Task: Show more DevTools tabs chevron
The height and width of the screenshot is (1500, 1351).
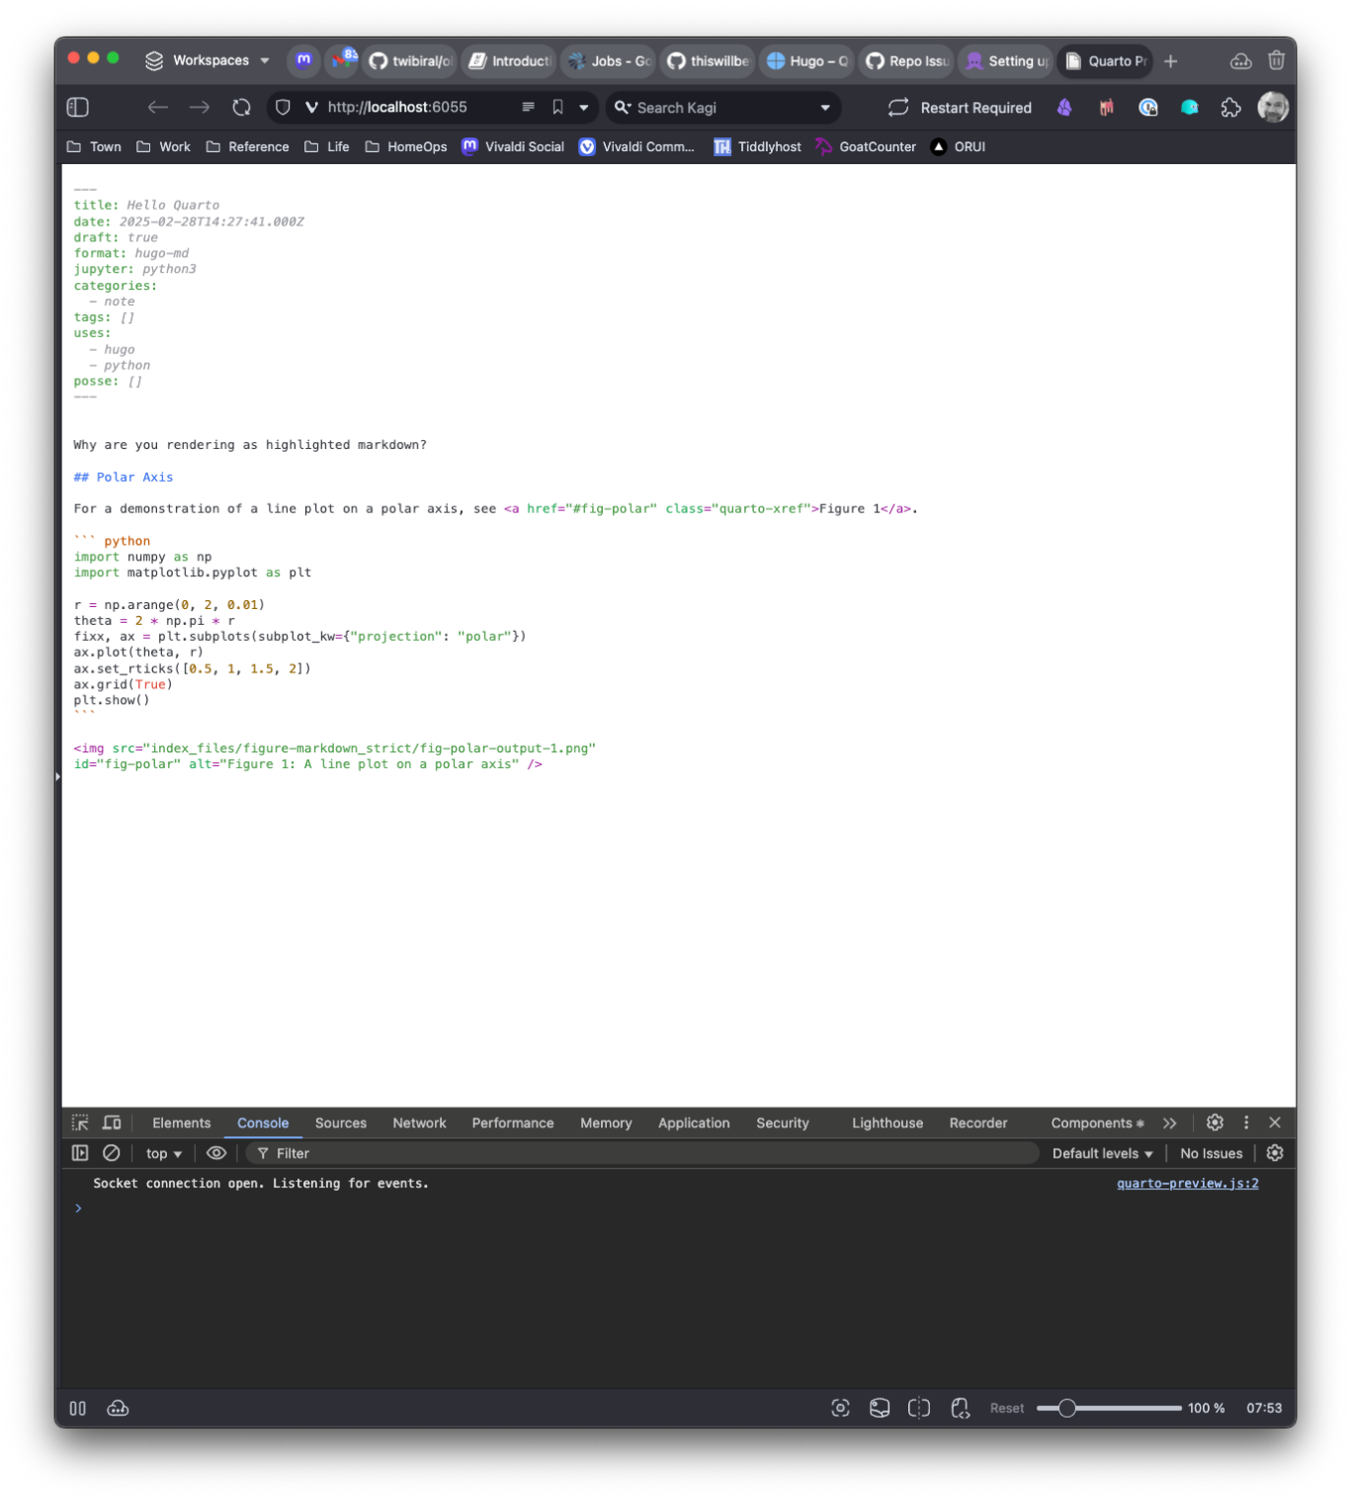Action: click(x=1170, y=1123)
